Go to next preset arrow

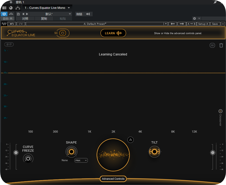pyautogui.click(x=27, y=14)
